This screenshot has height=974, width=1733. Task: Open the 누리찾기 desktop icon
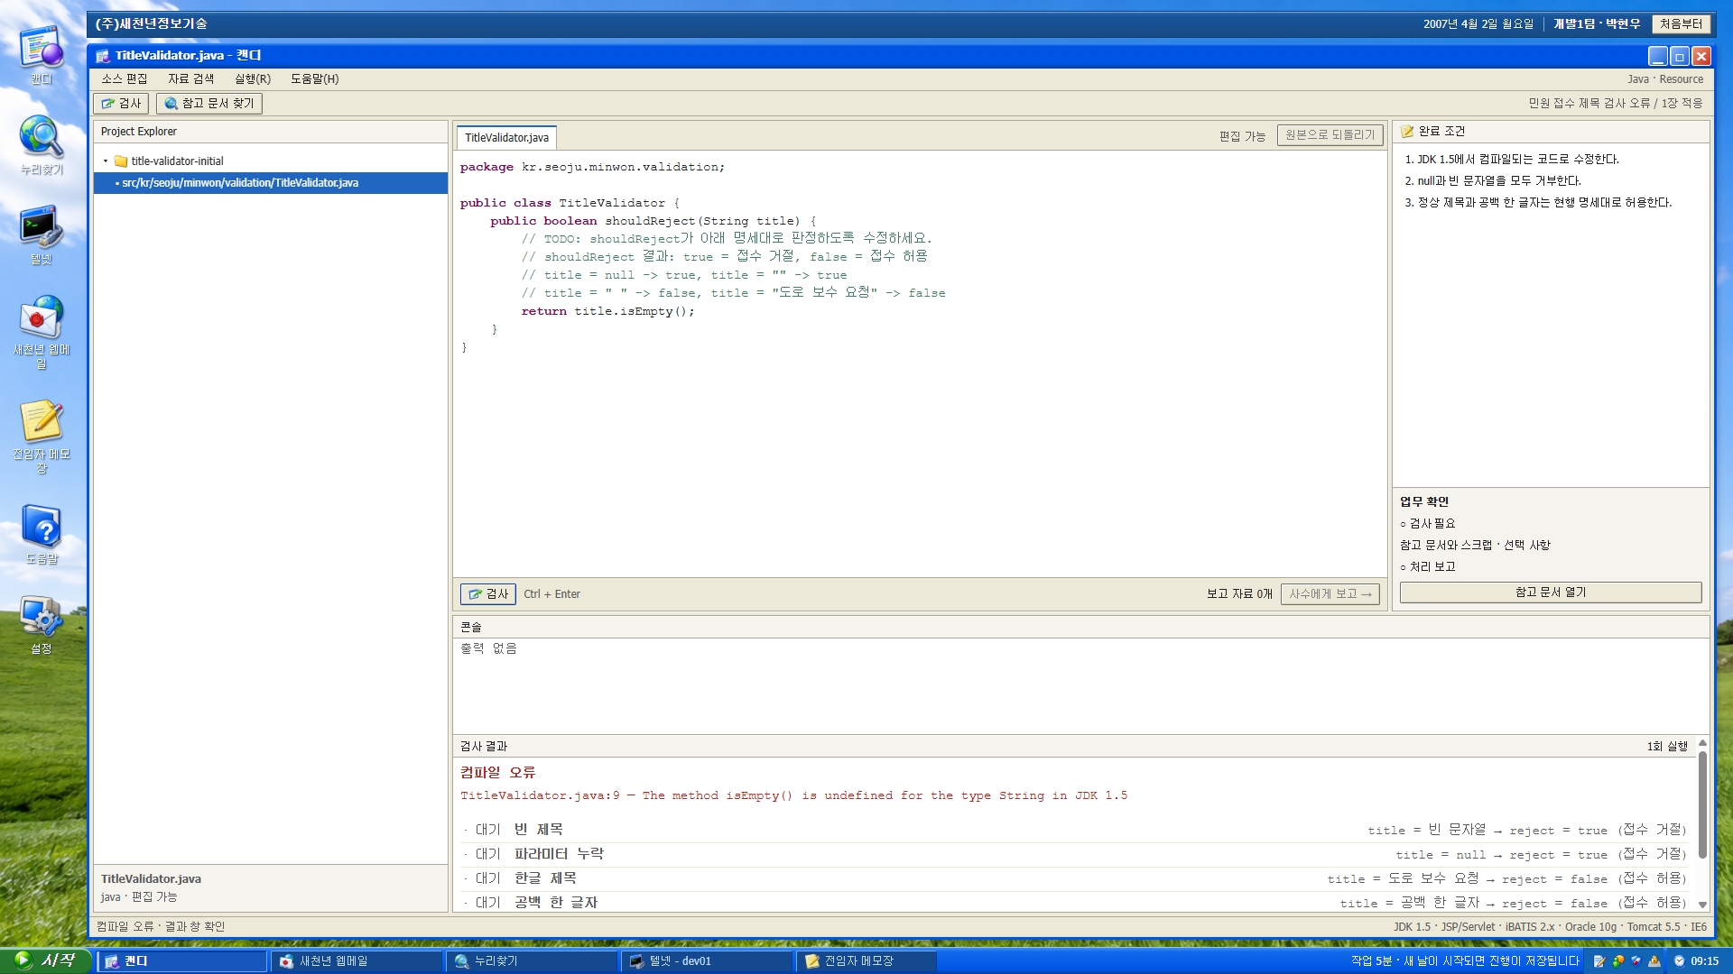pyautogui.click(x=42, y=145)
